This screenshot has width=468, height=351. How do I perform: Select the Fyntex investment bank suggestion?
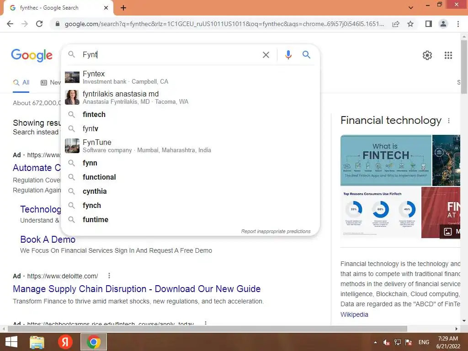tap(190, 77)
